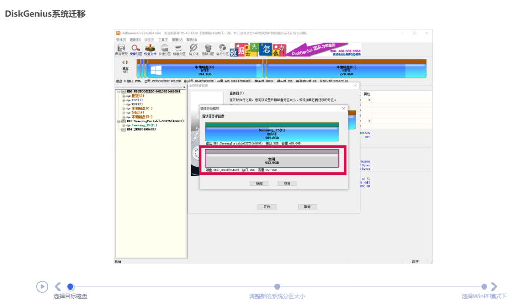Expand the 本地磁盘(D:) tree node
Image resolution: width=513 pixels, height=308 pixels.
coord(124,117)
